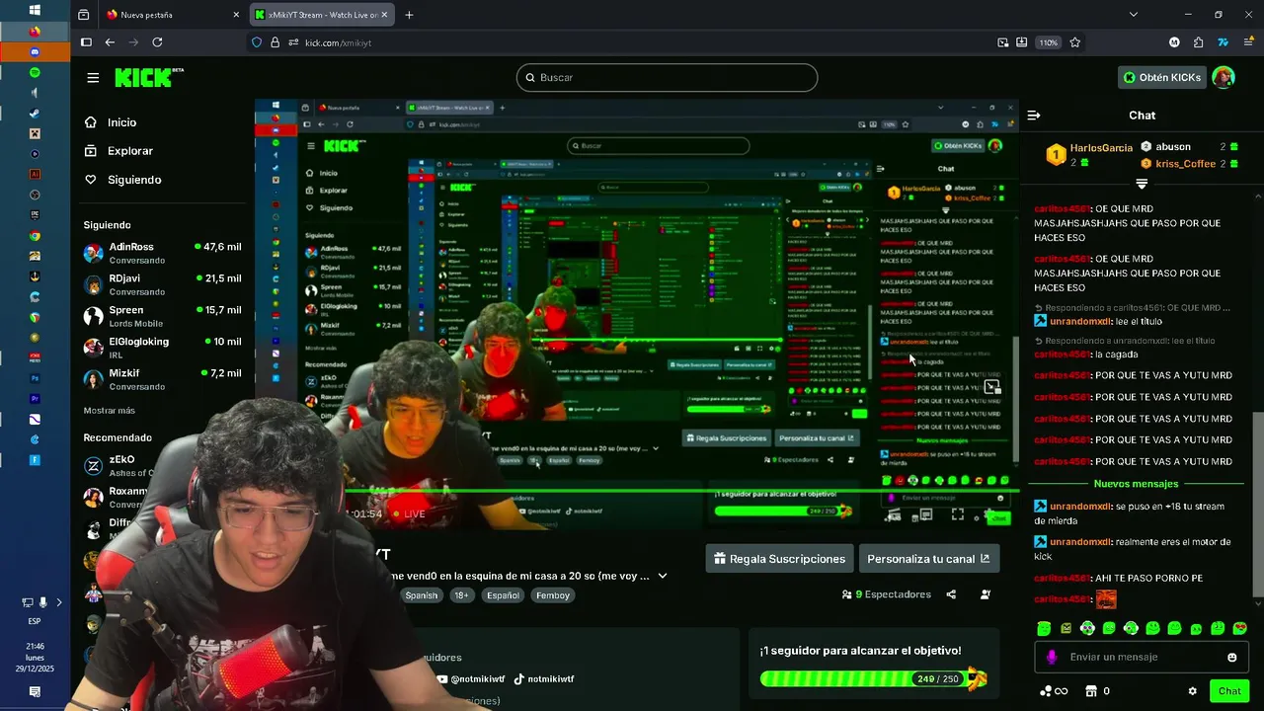Go back in the browser

[x=110, y=42]
